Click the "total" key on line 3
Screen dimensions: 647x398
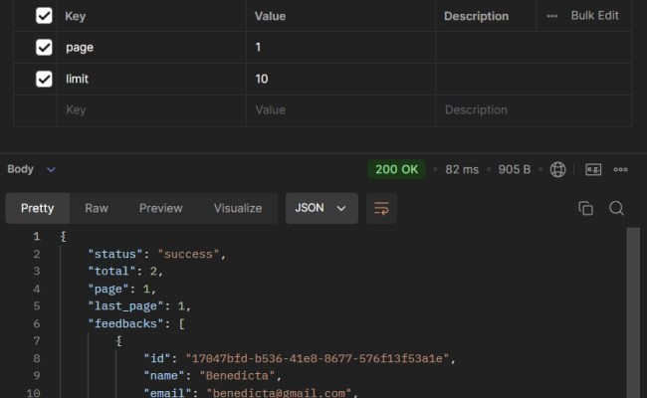click(x=111, y=272)
